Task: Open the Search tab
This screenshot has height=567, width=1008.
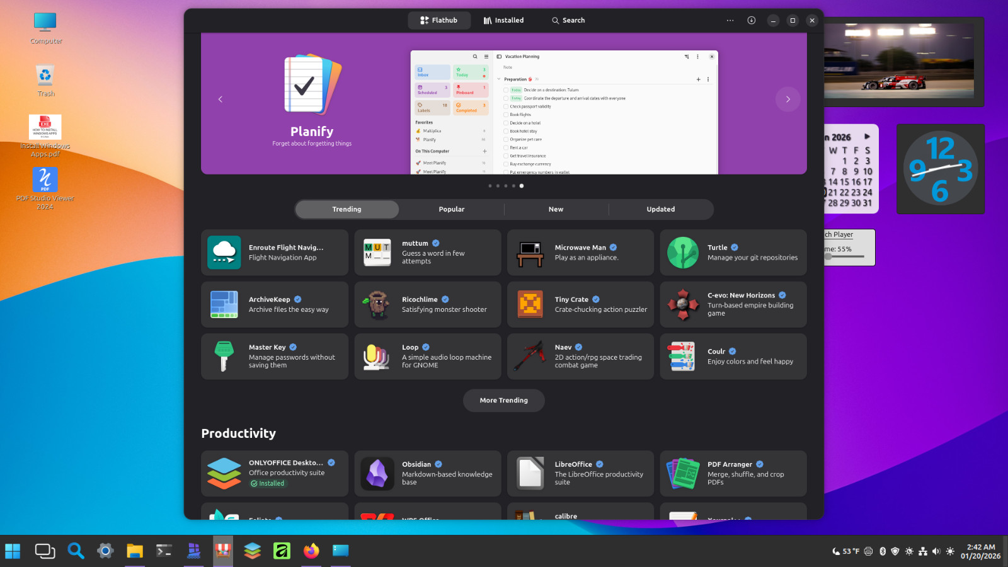Action: pos(568,20)
